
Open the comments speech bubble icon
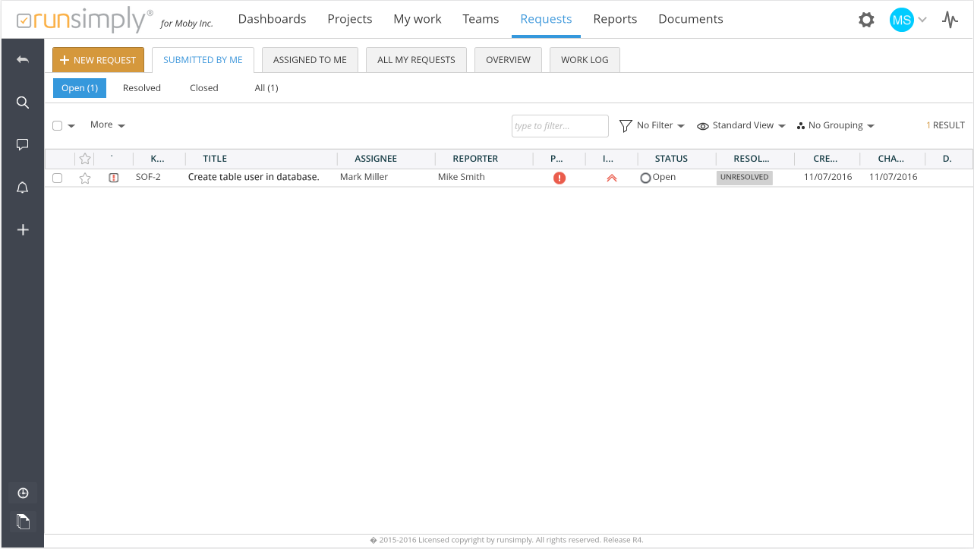(x=23, y=144)
